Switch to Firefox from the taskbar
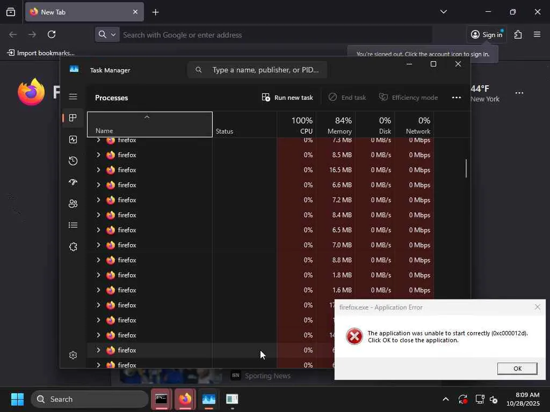550x412 pixels. [185, 399]
